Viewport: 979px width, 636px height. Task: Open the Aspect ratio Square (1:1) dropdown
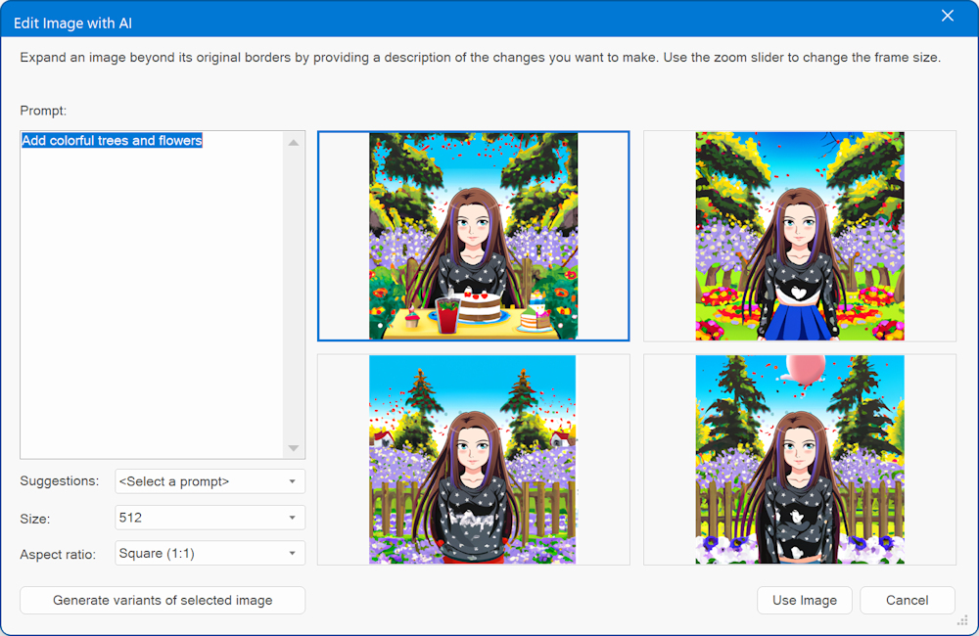[x=210, y=554]
